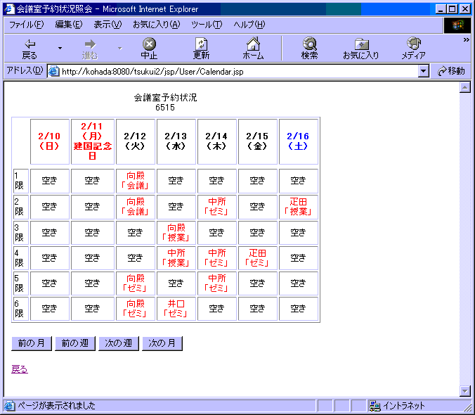Open the Back button history dropdown arrow
The height and width of the screenshot is (415, 475).
60,48
